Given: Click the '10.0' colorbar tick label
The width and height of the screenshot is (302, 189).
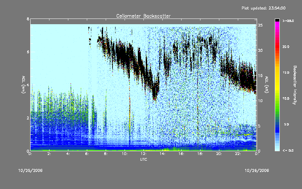Looking at the screenshot, I should pos(286,99).
